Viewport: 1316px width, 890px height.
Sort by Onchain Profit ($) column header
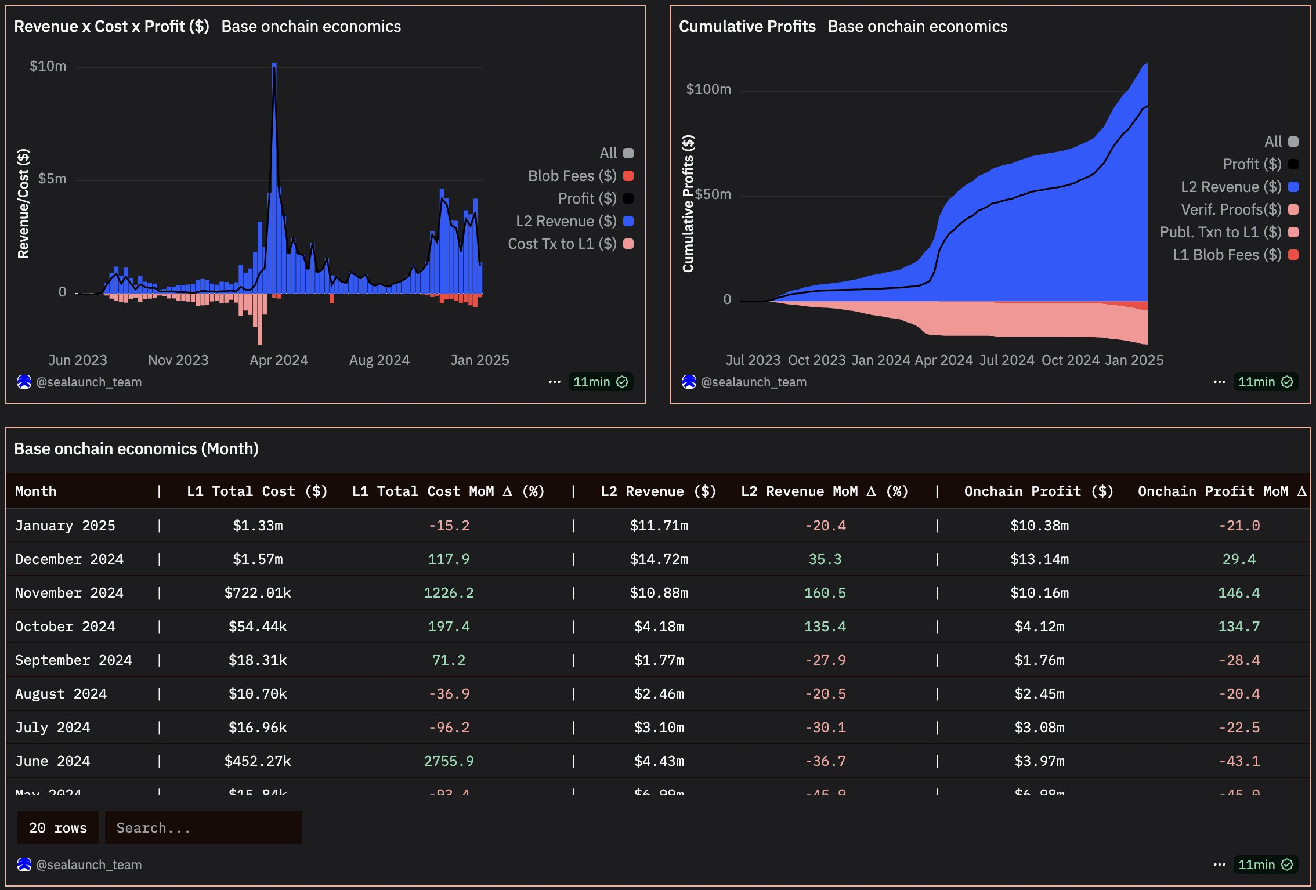coord(1039,491)
